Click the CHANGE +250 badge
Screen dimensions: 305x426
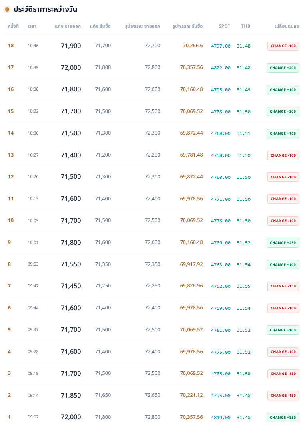(x=283, y=242)
